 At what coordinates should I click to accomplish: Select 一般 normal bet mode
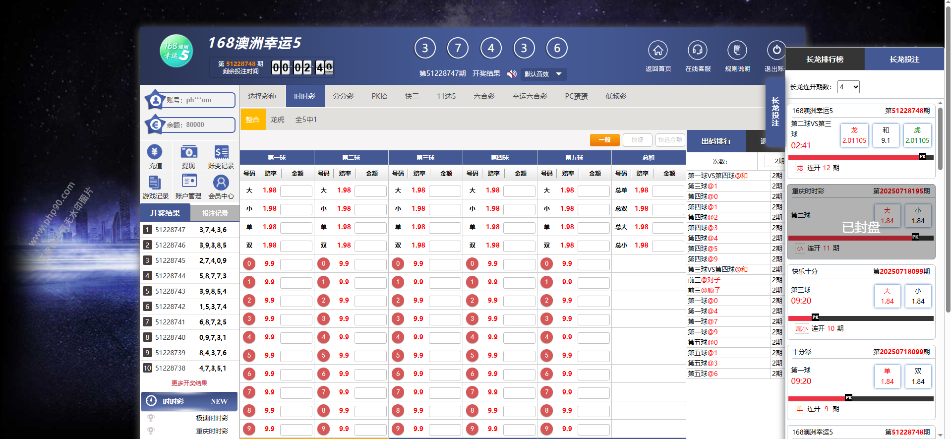coord(604,140)
